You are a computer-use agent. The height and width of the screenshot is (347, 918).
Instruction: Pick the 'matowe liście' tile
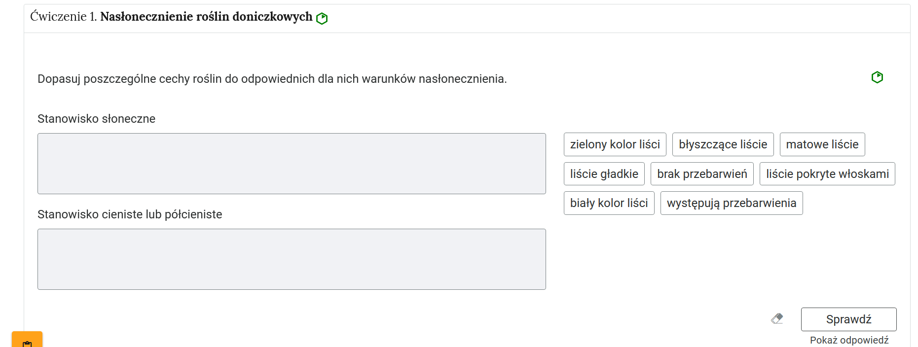[x=822, y=144]
